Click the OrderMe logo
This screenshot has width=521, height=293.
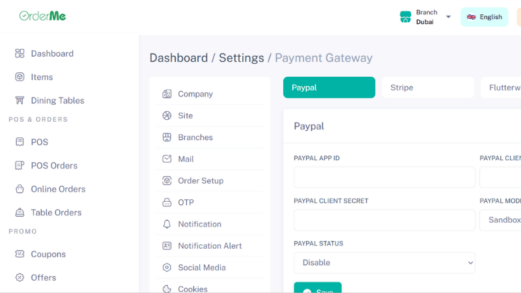pos(42,16)
